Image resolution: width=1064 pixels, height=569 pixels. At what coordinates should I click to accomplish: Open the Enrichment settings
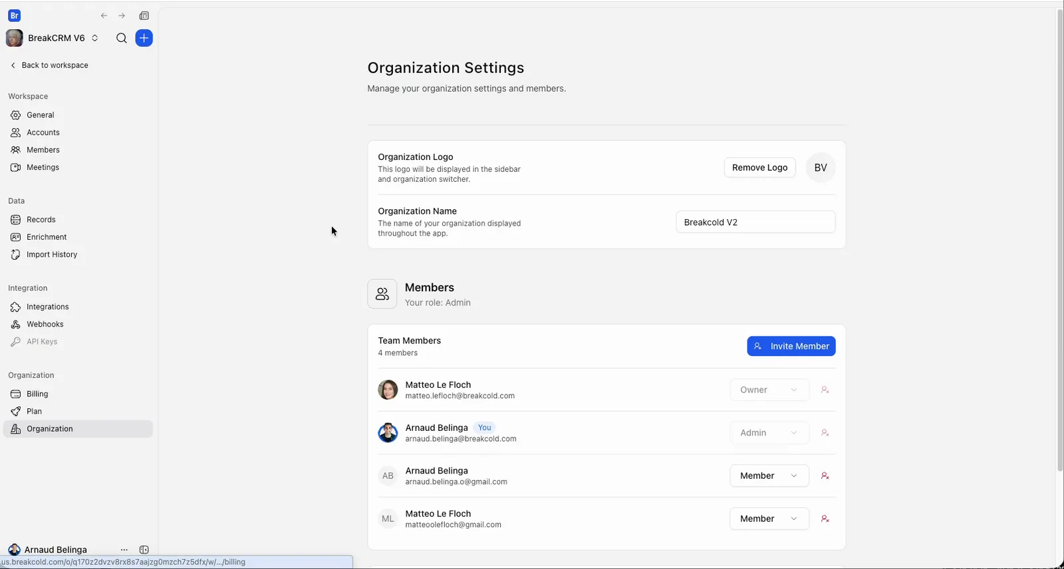(x=78, y=237)
